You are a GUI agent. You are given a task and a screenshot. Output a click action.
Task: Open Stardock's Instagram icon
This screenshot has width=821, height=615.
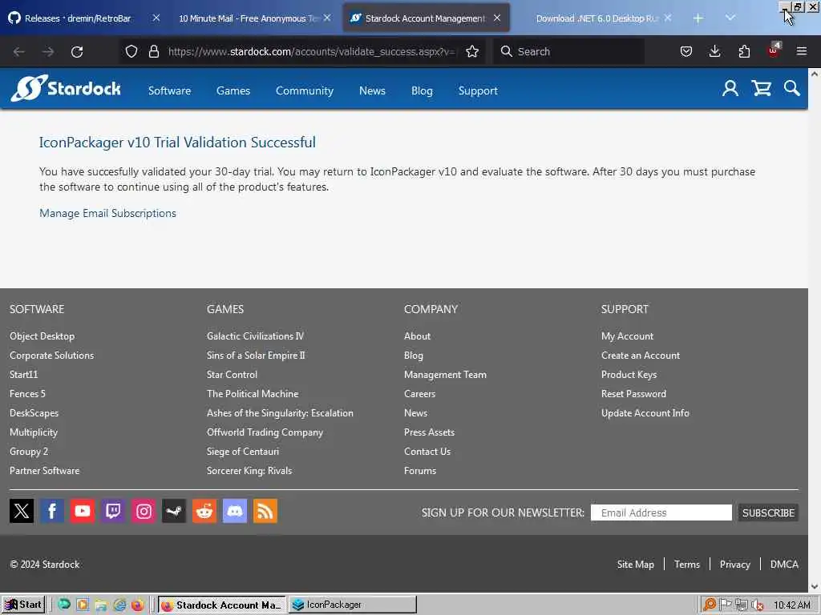click(x=144, y=510)
